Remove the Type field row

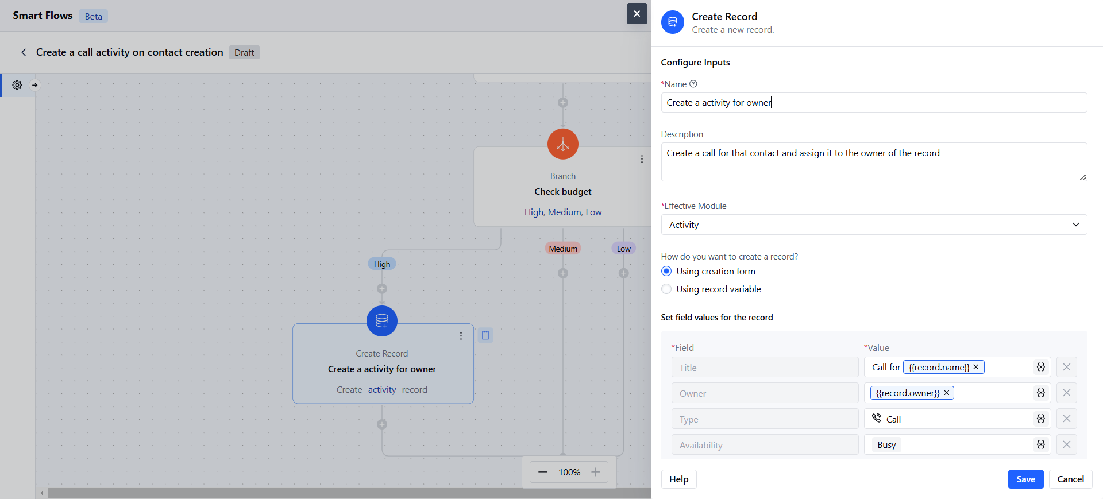pyautogui.click(x=1067, y=419)
